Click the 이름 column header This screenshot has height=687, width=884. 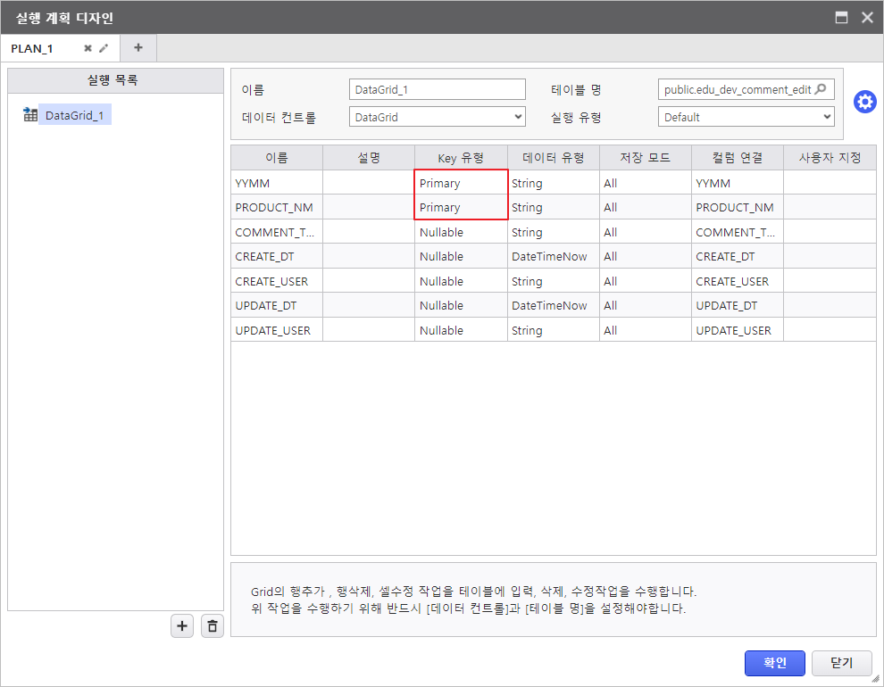[x=277, y=158]
